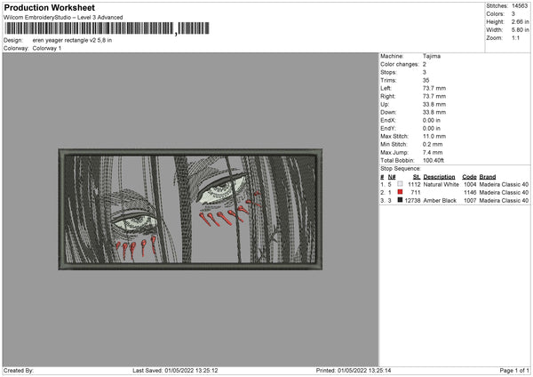Click the Total Bobbin value 100.40ft
This screenshot has height=377, width=533.
tap(434, 160)
